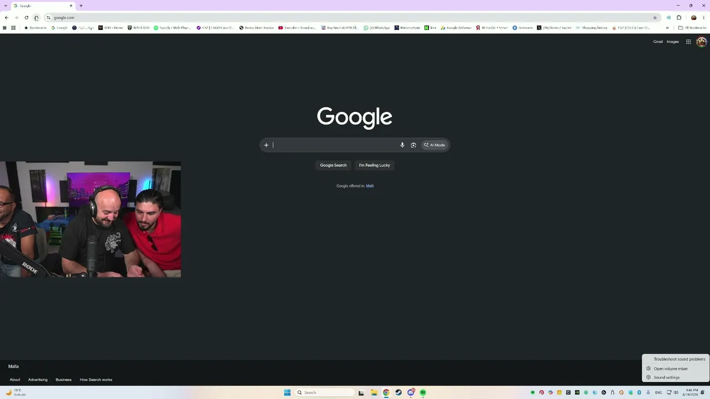
Task: Expand the hidden bookmarks overflow chevron
Action: 667,28
